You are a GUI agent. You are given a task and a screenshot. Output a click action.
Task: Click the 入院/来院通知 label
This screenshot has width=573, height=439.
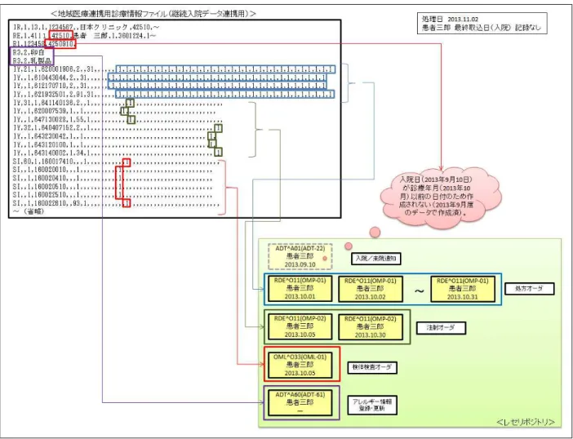pos(375,259)
